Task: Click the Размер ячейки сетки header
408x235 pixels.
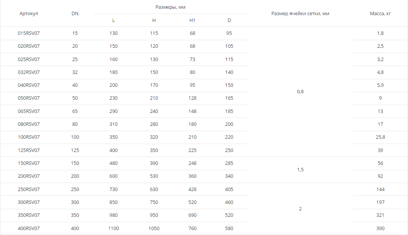Action: (300, 14)
